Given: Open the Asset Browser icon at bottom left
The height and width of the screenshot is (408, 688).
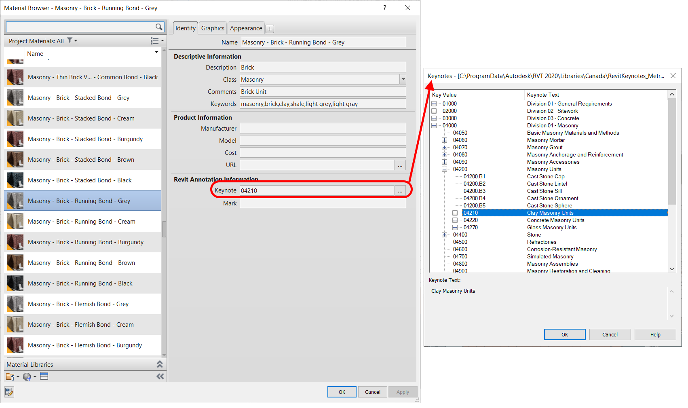Looking at the screenshot, I should point(9,391).
